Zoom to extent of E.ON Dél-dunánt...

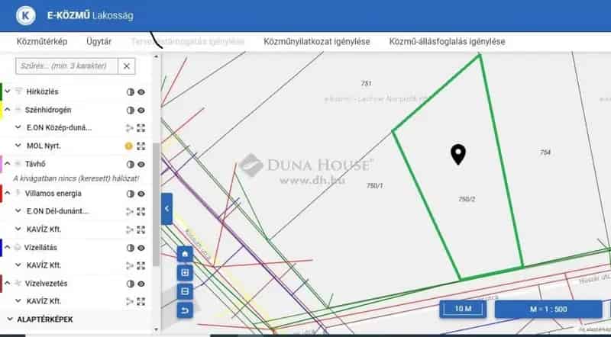coord(141,212)
